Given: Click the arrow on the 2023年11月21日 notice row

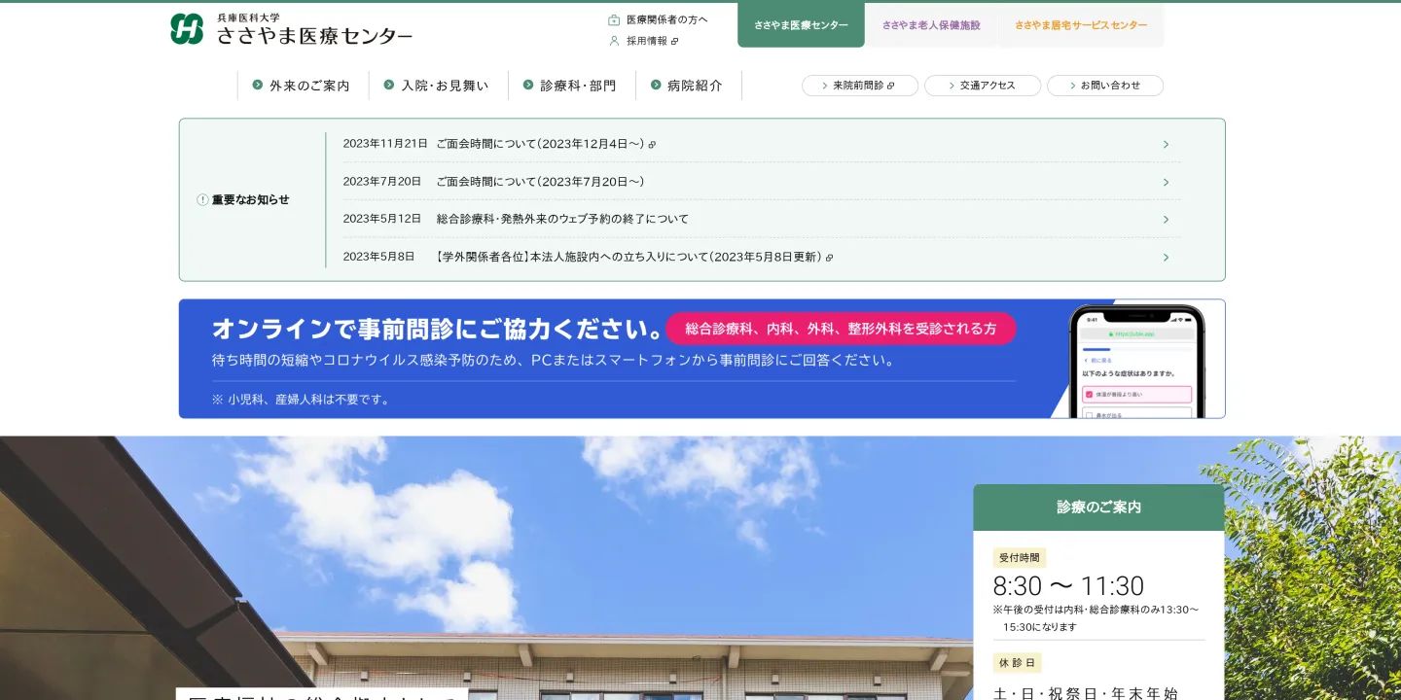Looking at the screenshot, I should pyautogui.click(x=1166, y=144).
